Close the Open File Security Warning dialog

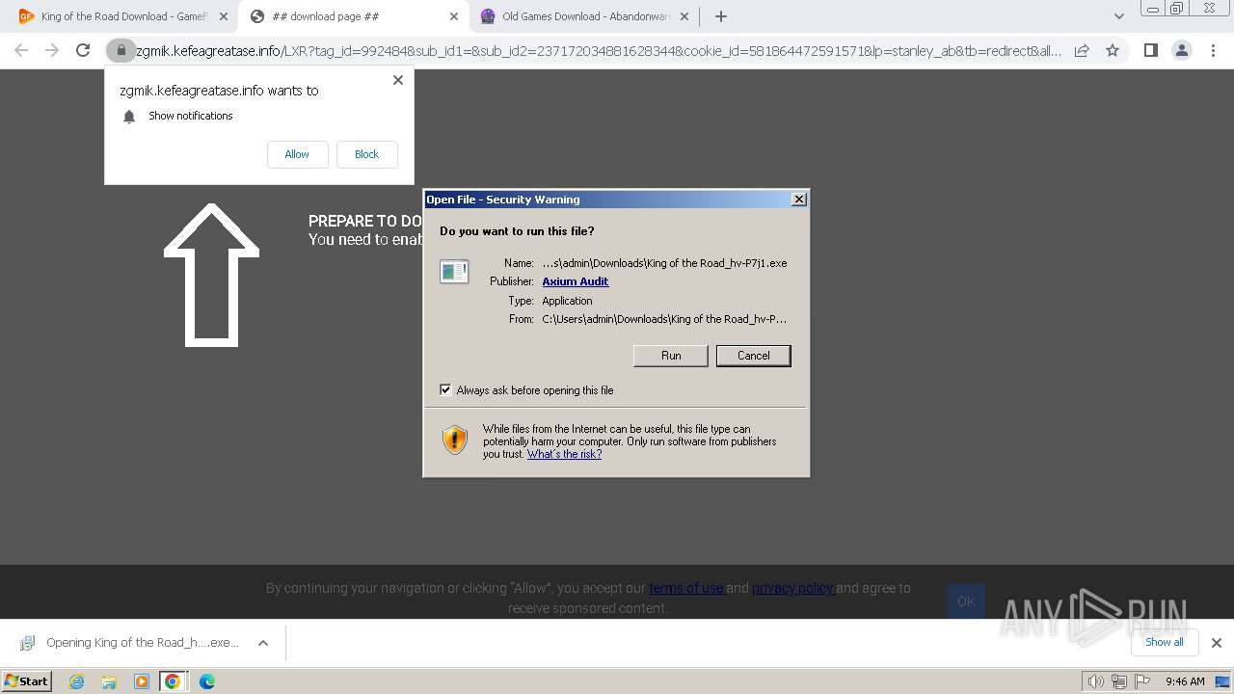[x=798, y=200]
